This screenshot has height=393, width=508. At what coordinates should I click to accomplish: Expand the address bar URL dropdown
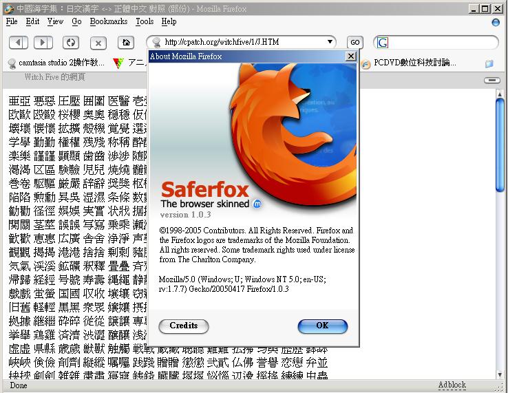(330, 42)
